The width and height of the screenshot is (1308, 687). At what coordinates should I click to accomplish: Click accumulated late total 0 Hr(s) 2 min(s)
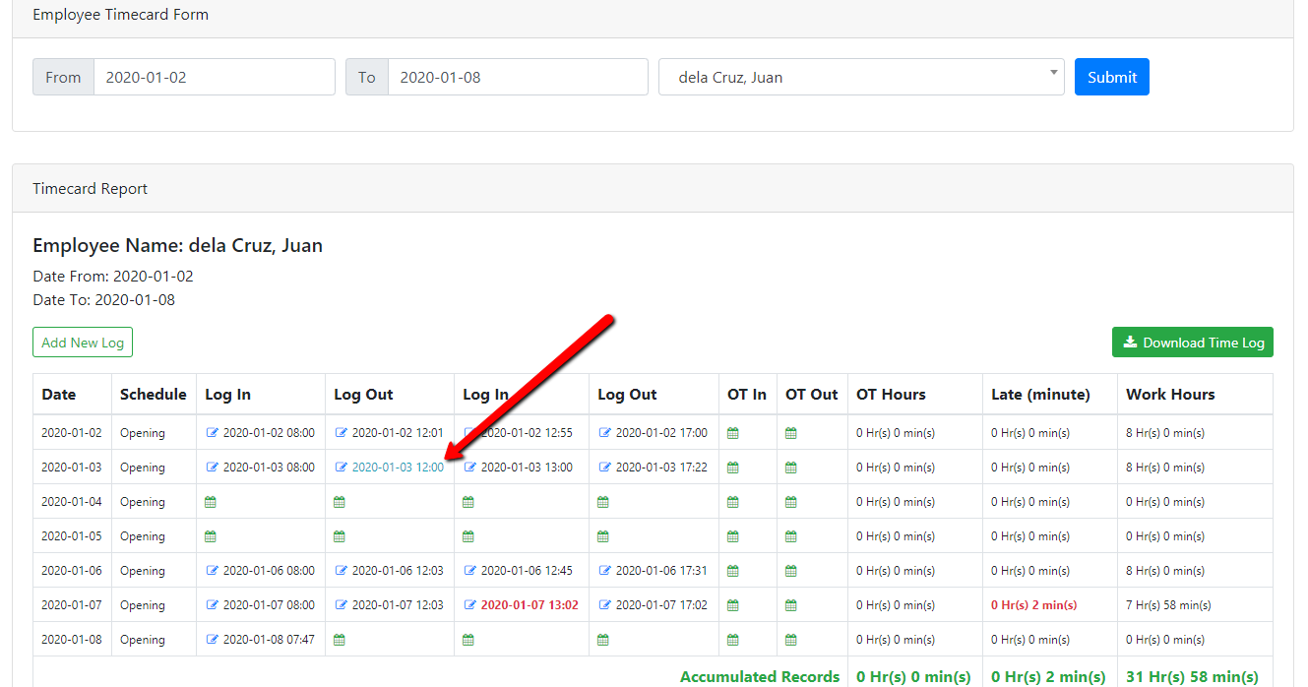[x=1048, y=677]
